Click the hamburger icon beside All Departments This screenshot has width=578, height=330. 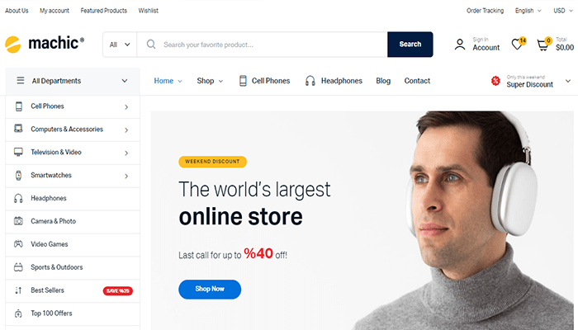click(21, 80)
